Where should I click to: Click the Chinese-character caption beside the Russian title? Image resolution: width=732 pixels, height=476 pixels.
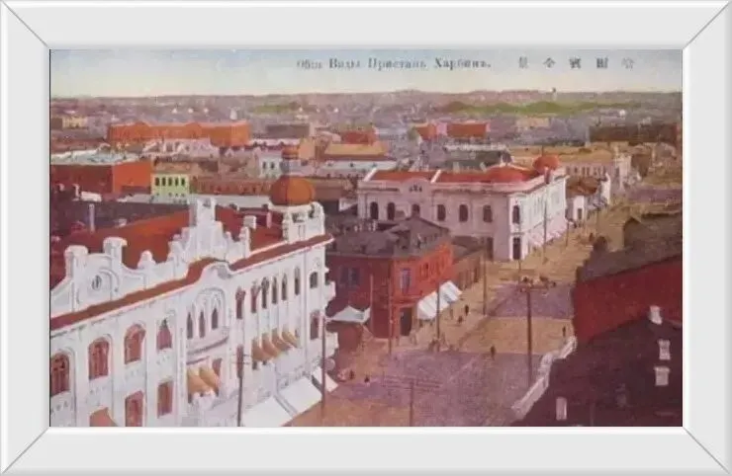[x=576, y=63]
